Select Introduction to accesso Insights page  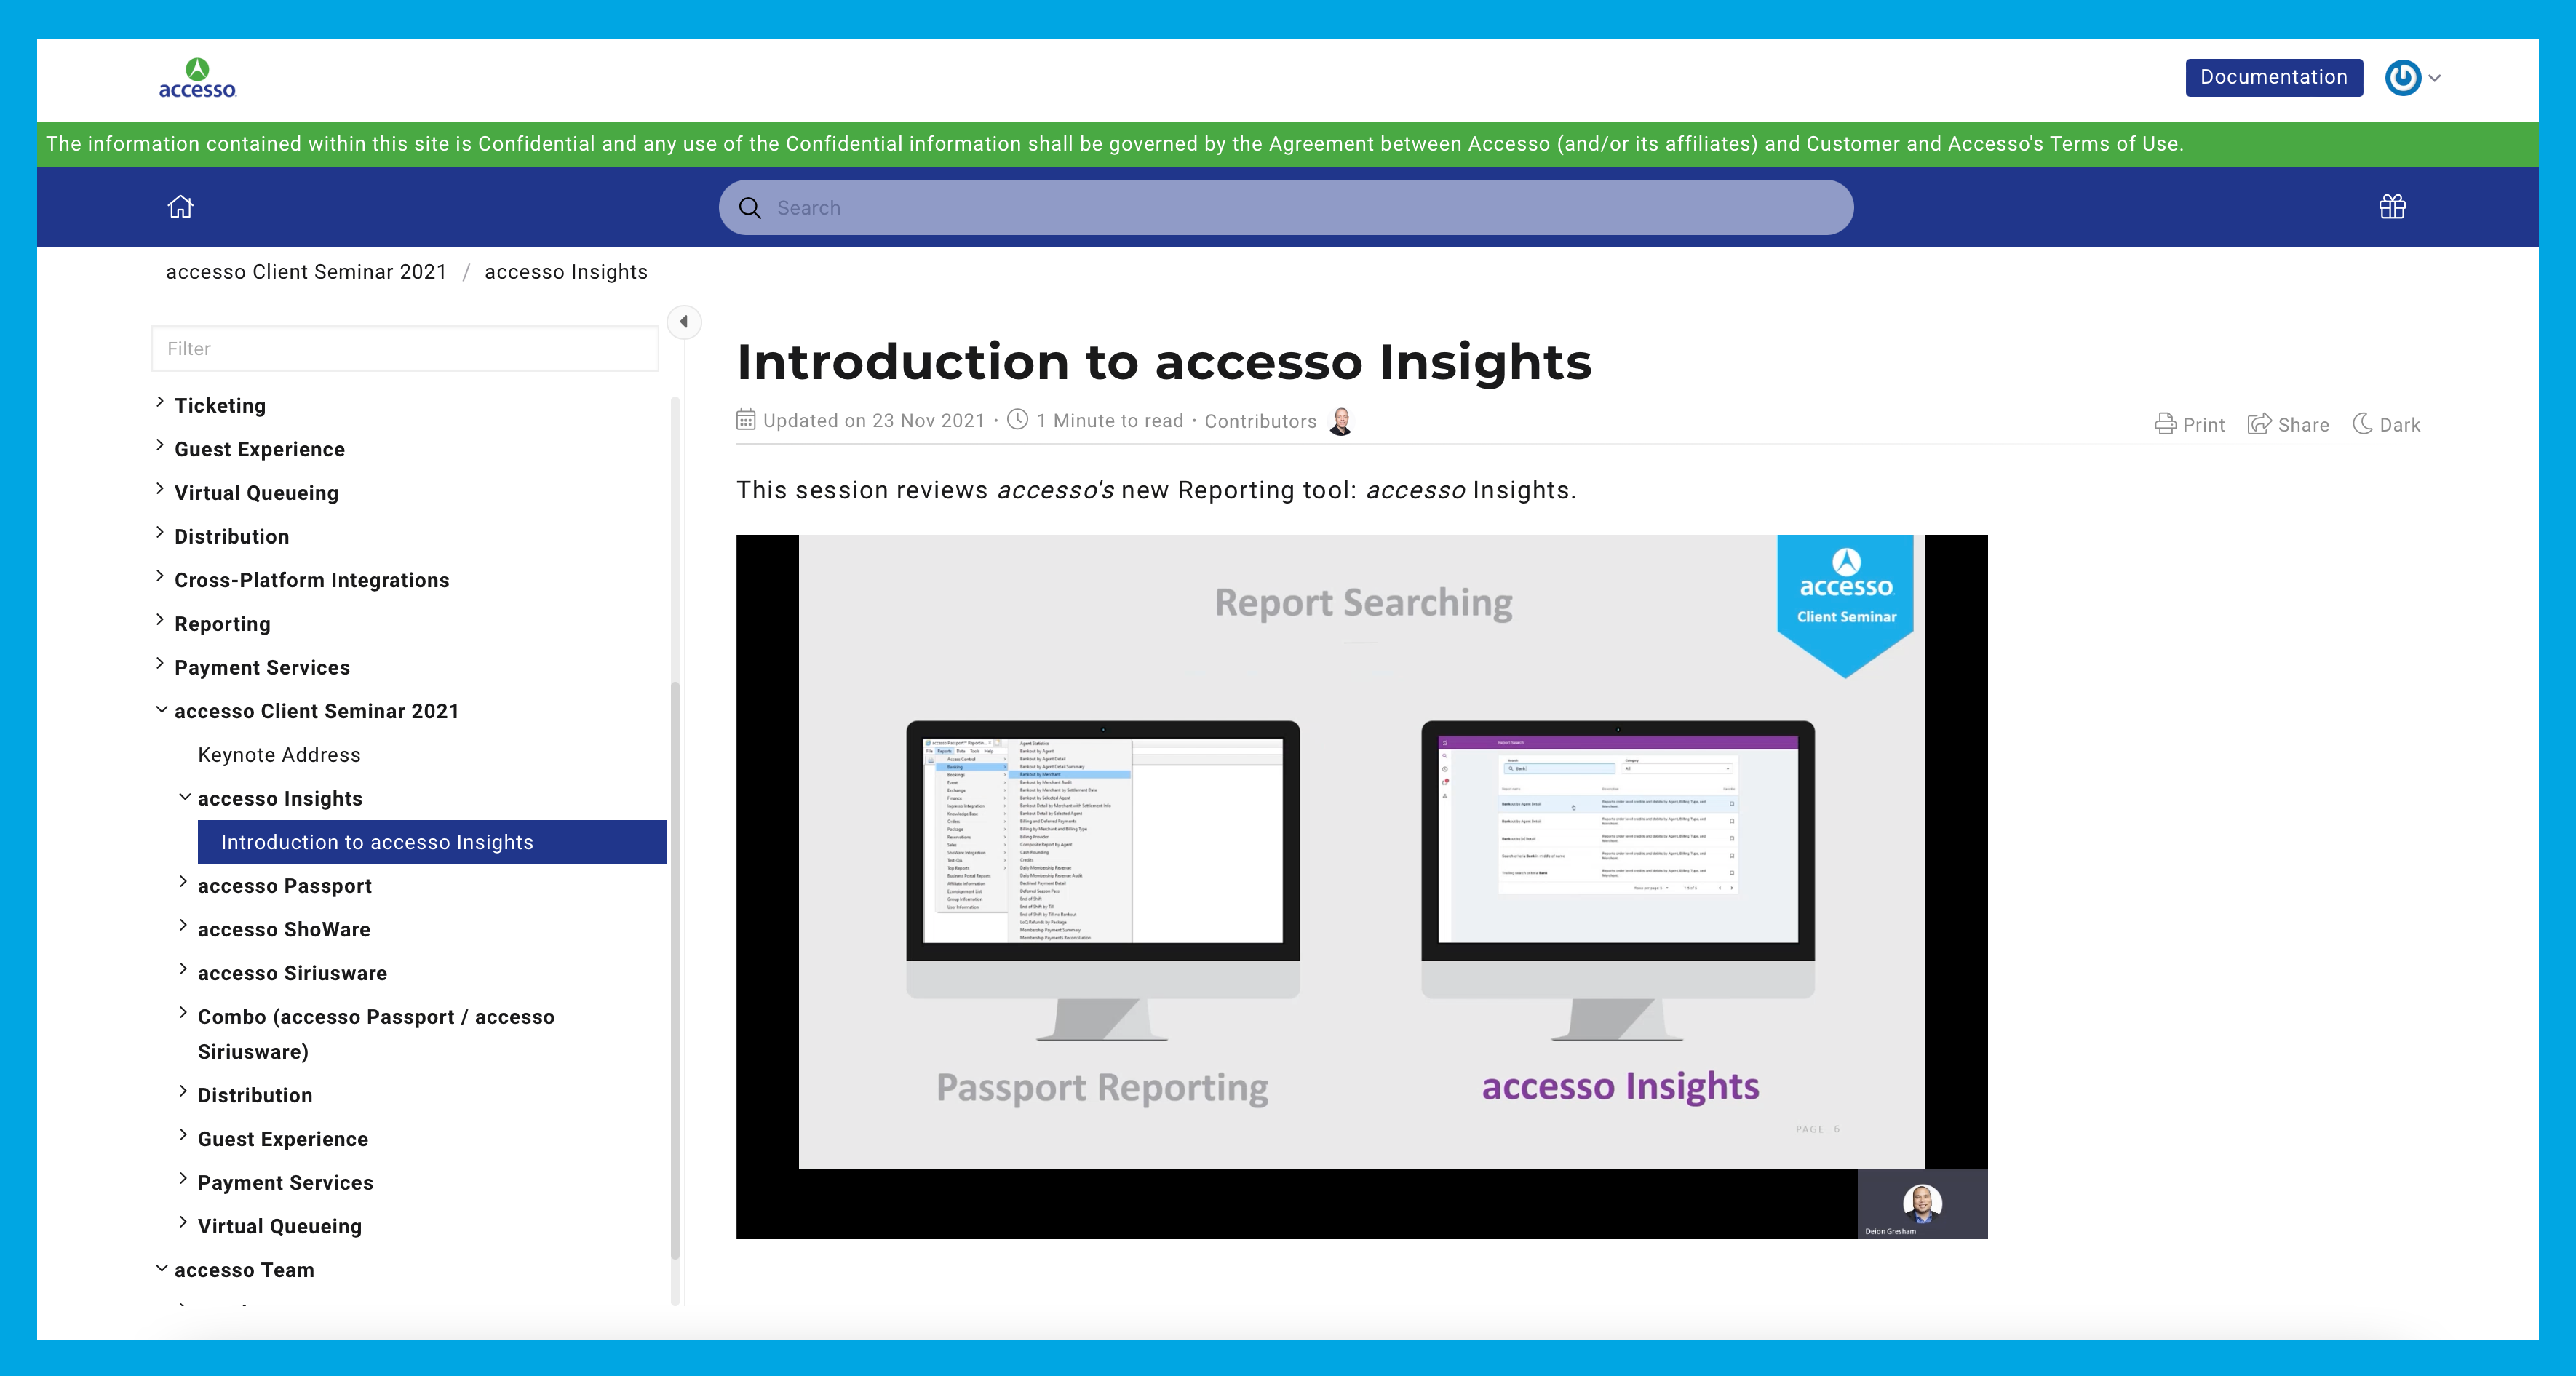point(376,841)
